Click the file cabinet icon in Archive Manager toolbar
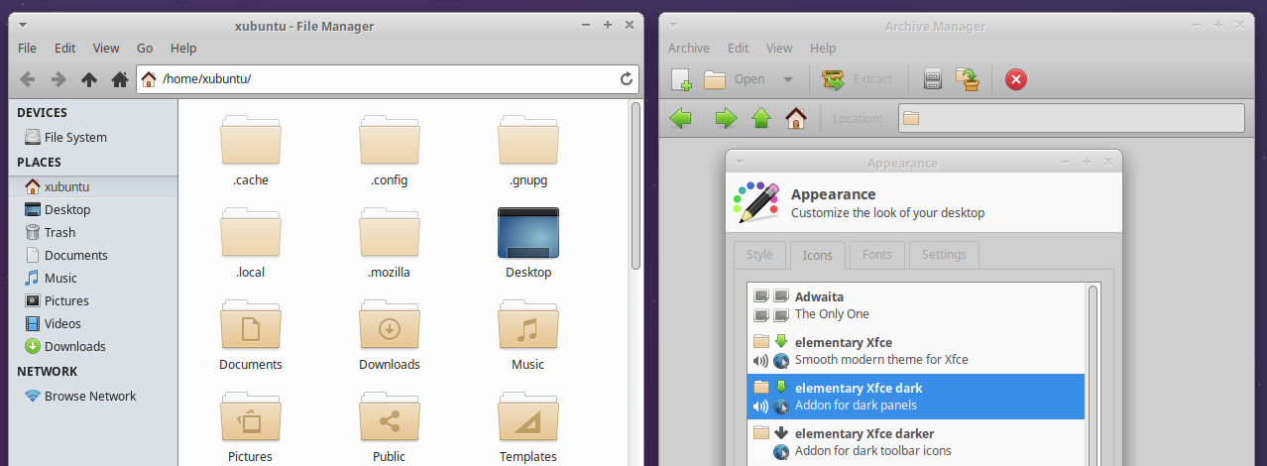Viewport: 1267px width, 466px height. [932, 79]
